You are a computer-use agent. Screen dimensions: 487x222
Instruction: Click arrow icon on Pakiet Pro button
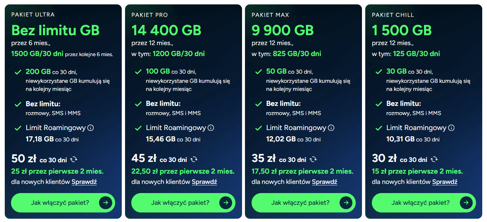coord(226,203)
